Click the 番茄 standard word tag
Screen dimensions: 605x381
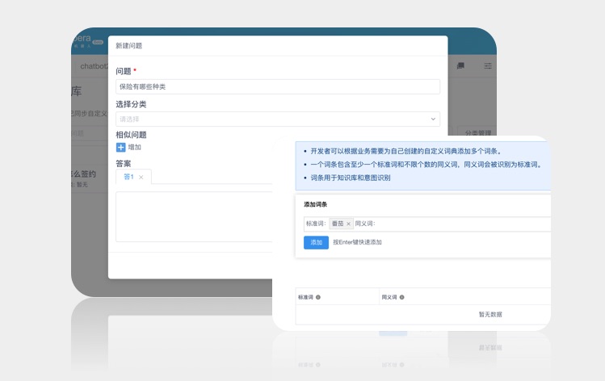click(x=337, y=224)
